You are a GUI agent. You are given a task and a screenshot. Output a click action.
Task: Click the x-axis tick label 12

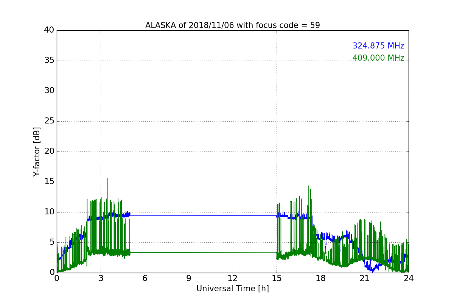tap(233, 278)
